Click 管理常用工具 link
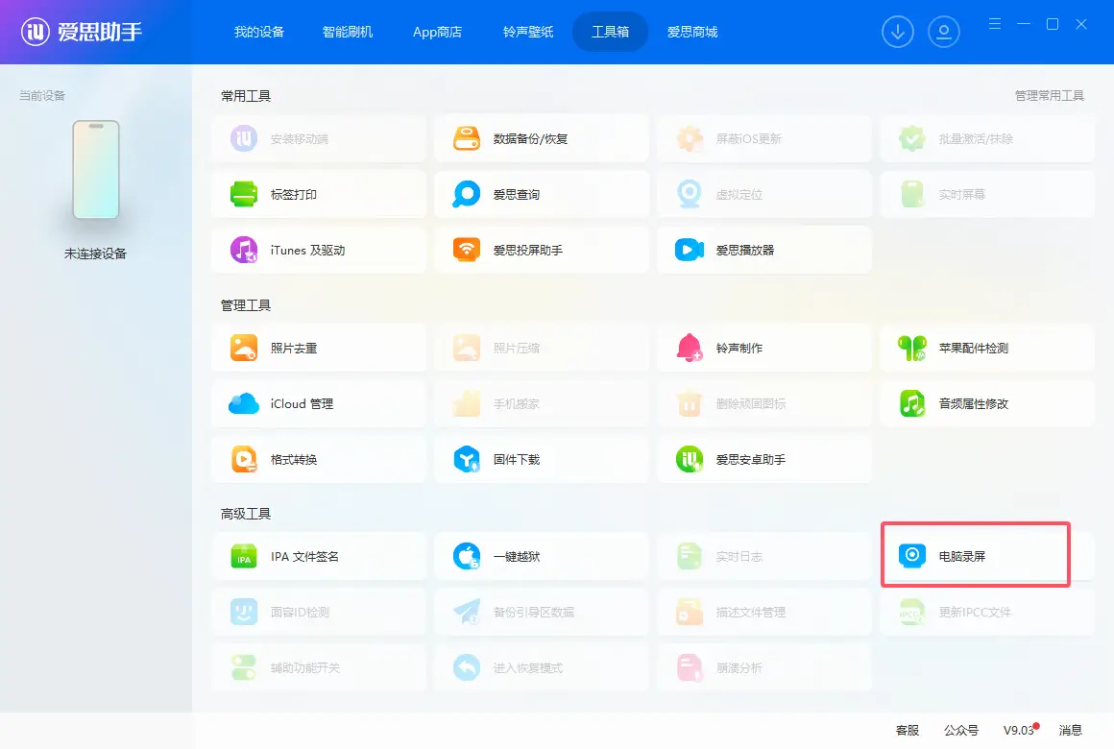1114x749 pixels. [1049, 96]
